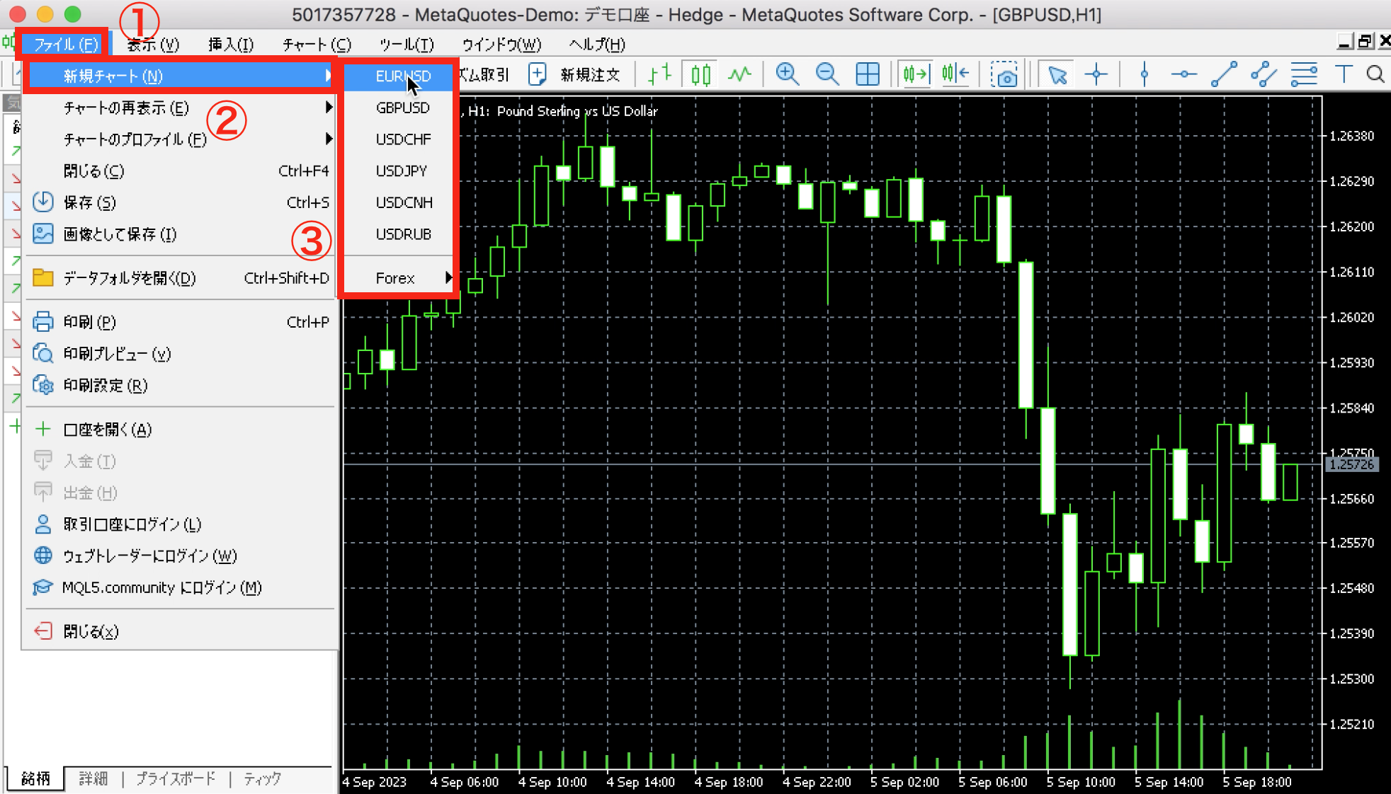Zoom in on the chart
The height and width of the screenshot is (794, 1391).
pos(787,74)
